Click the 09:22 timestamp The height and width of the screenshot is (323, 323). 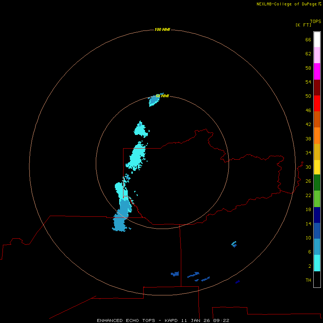221,320
